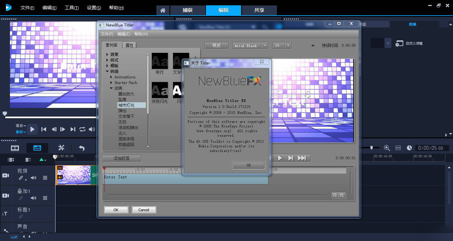This screenshot has width=453, height=241.
Task: Collapse the 转场 tree node
Action: (x=107, y=71)
